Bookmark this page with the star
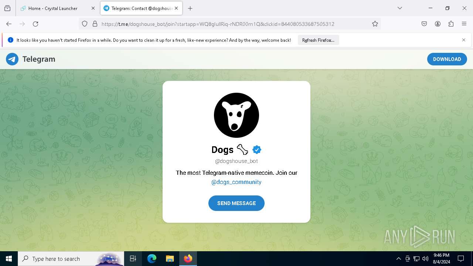Image resolution: width=473 pixels, height=266 pixels. tap(375, 24)
